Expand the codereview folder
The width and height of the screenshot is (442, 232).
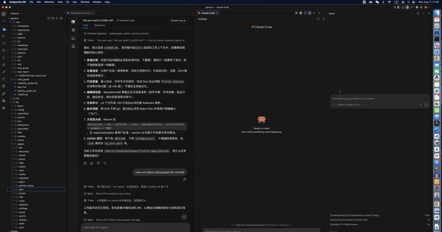click(x=23, y=30)
